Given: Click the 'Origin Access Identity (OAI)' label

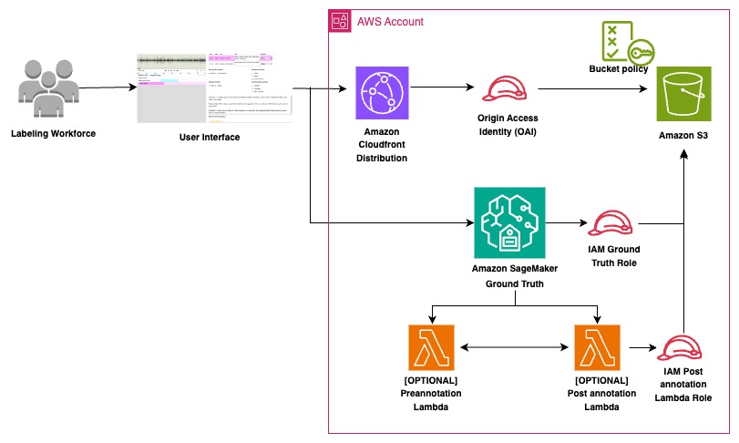Looking at the screenshot, I should pyautogui.click(x=508, y=125).
